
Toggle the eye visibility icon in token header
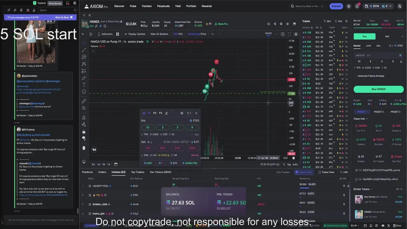pos(281,24)
